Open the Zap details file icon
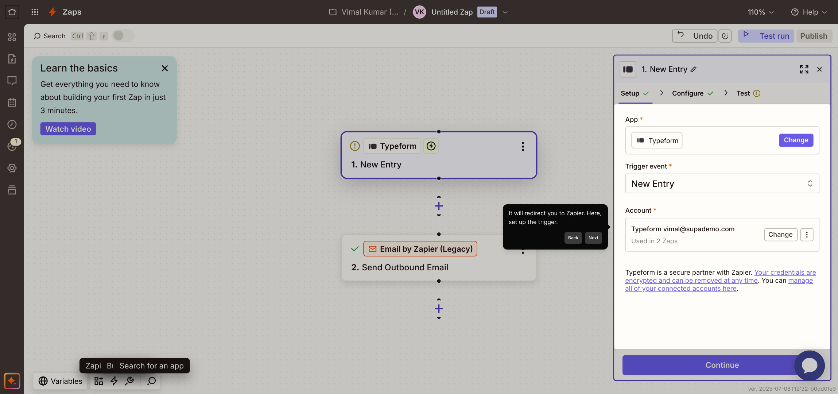This screenshot has width=838, height=394. tap(12, 59)
